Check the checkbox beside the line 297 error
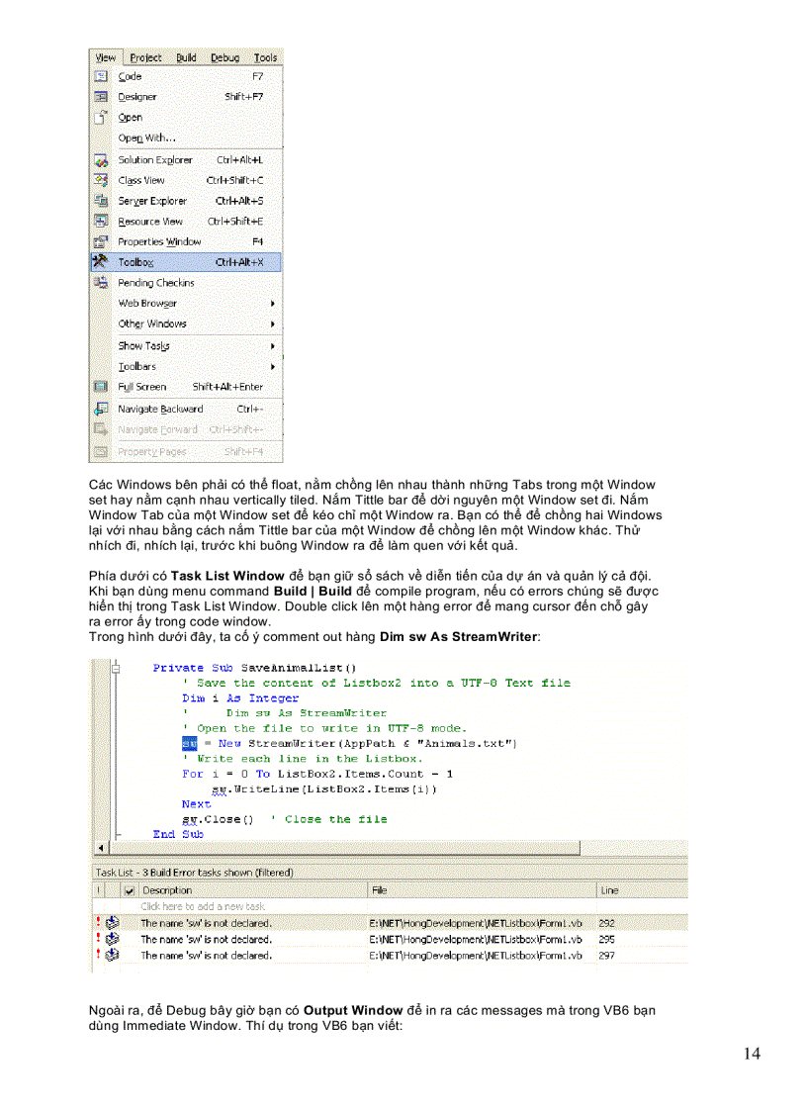This screenshot has height=1111, width=807. coord(132,956)
